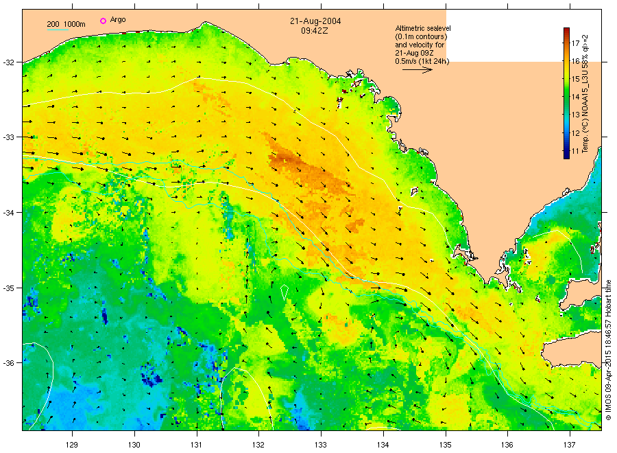This screenshot has height=453, width=617.
Task: Click the 13 value on temperature scale
Action: 576,115
